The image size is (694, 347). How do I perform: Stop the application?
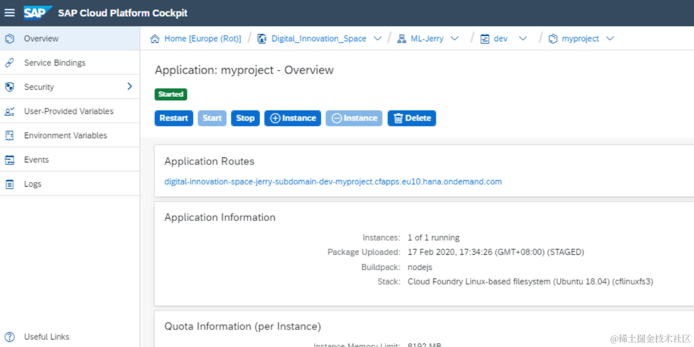click(246, 118)
